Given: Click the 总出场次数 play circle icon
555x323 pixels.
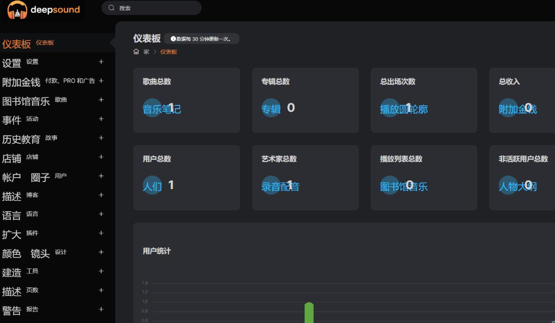Looking at the screenshot, I should [389, 108].
